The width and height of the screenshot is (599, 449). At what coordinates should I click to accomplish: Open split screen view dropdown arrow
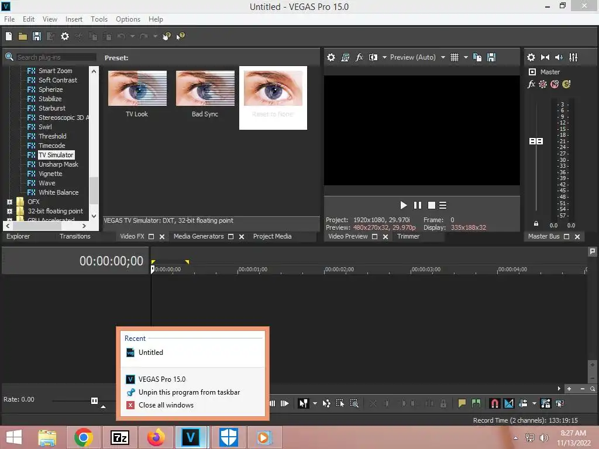coord(384,57)
